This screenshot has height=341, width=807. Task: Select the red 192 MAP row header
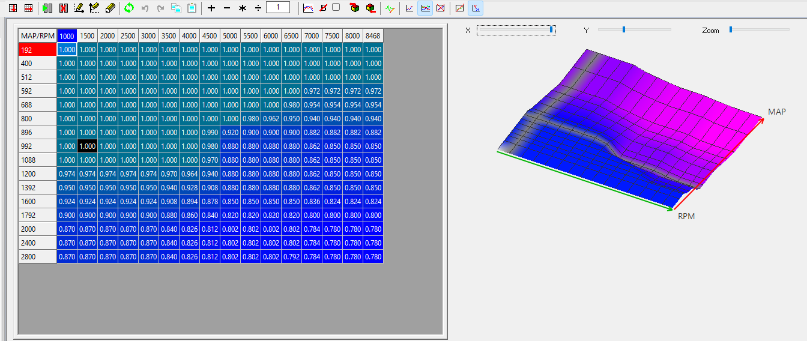coord(38,50)
